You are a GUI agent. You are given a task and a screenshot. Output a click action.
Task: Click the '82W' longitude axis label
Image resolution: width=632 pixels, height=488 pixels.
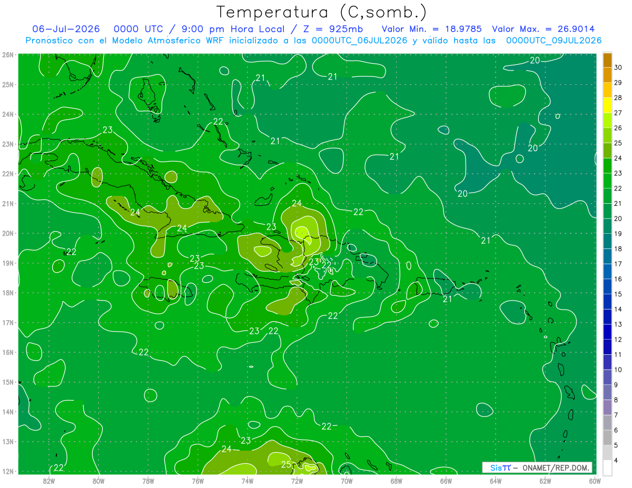coord(49,480)
